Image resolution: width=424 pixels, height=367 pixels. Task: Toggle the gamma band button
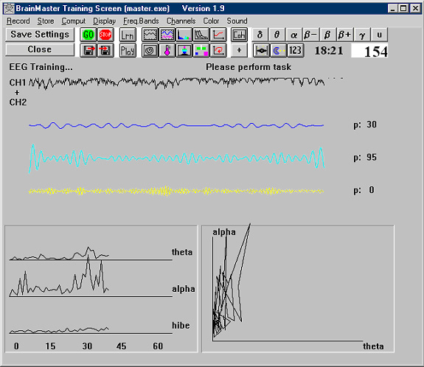(x=362, y=35)
